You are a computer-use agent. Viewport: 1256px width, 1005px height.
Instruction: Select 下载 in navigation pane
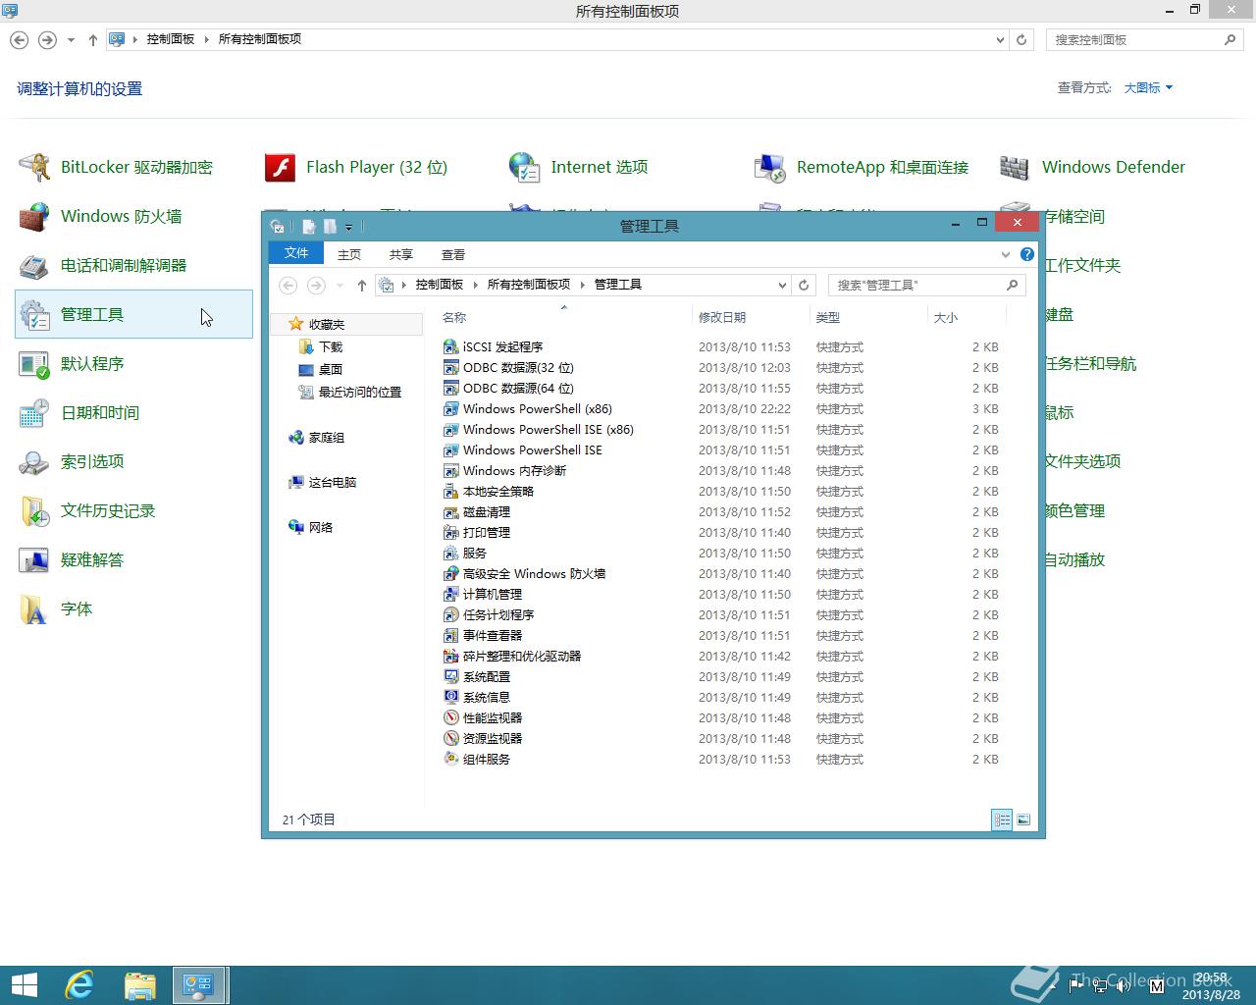321,346
